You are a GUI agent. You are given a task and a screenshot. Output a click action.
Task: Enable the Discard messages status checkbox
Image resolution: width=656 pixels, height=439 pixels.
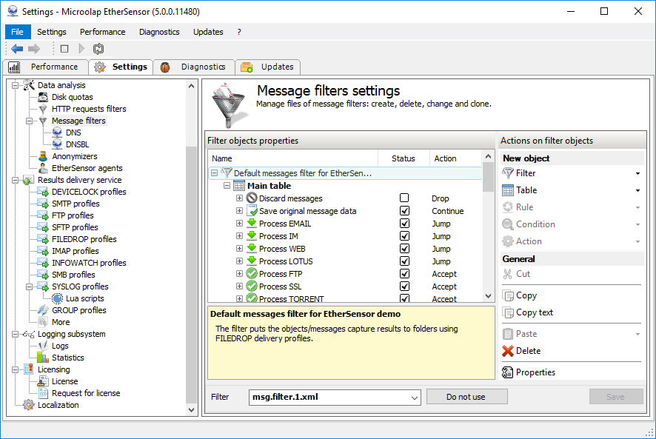pos(404,198)
